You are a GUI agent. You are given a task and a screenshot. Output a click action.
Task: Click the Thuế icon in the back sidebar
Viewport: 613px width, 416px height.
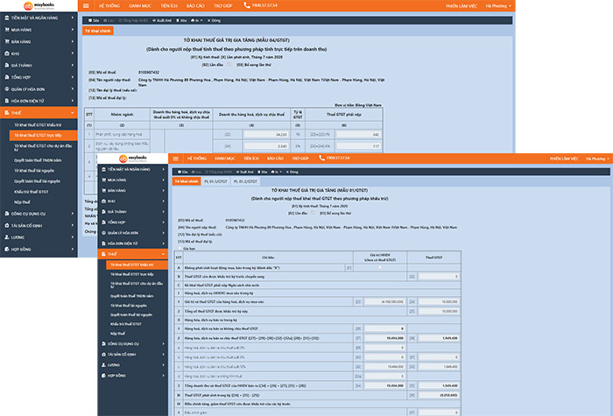[7, 113]
